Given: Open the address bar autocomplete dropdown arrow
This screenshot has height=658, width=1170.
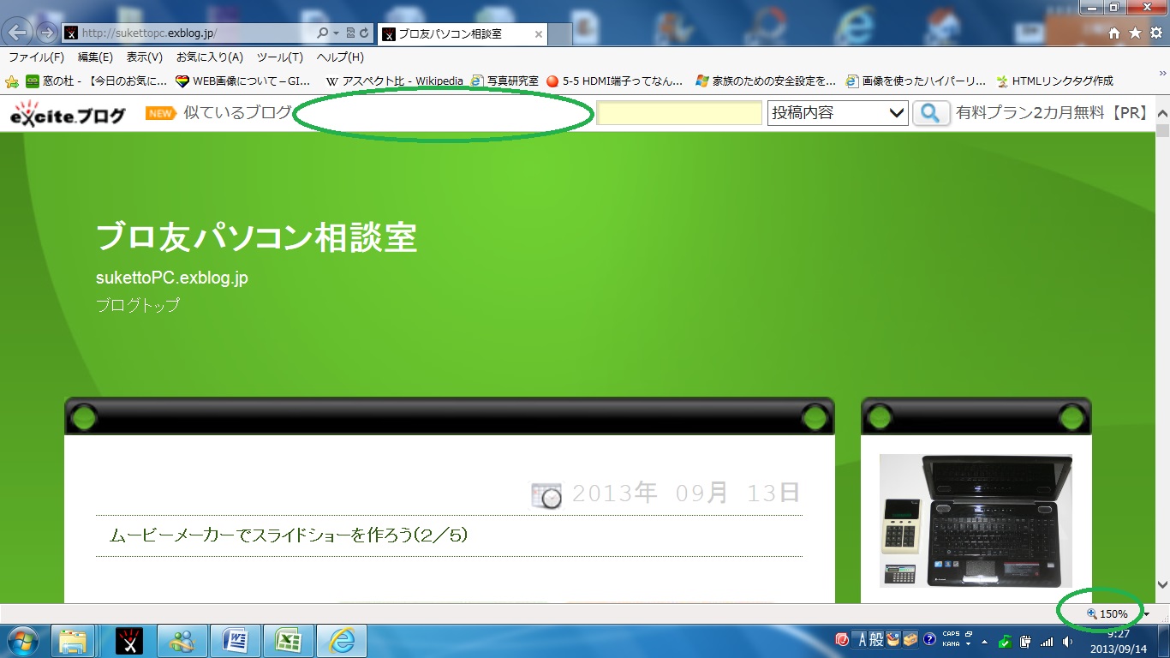Looking at the screenshot, I should tap(336, 33).
